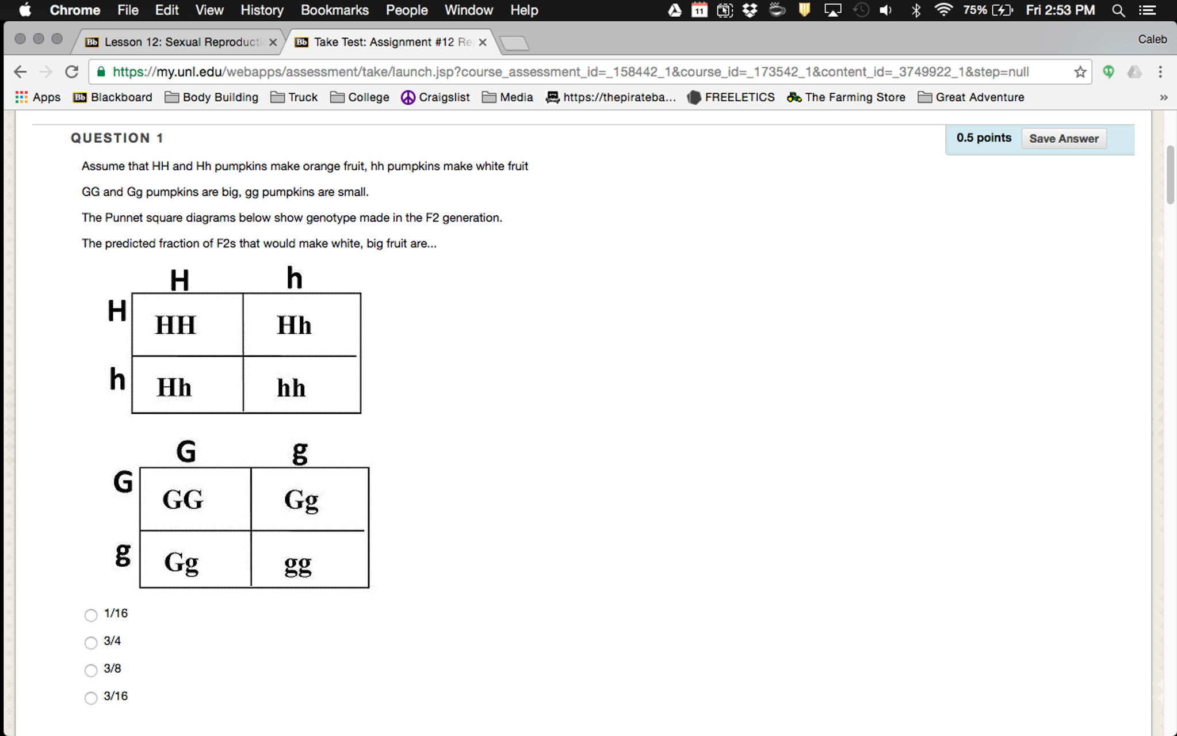Select the 3/4 answer option
Viewport: 1177px width, 736px height.
tap(91, 643)
